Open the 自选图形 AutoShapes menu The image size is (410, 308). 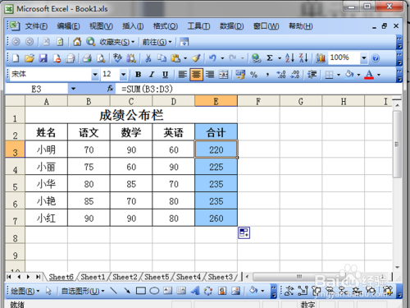pyautogui.click(x=83, y=291)
